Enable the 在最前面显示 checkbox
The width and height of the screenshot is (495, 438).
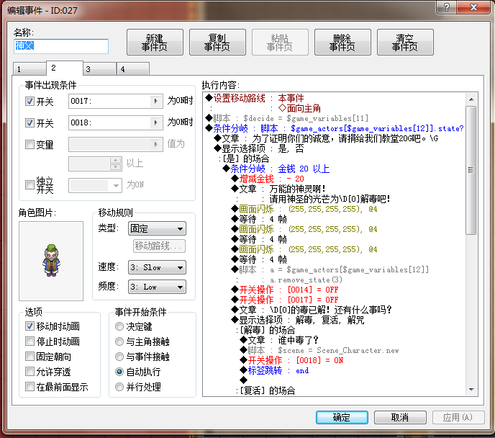pos(29,387)
